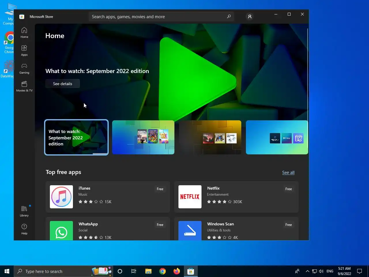369x277 pixels.
Task: Click the Free button for WhatsApp
Action: point(160,225)
